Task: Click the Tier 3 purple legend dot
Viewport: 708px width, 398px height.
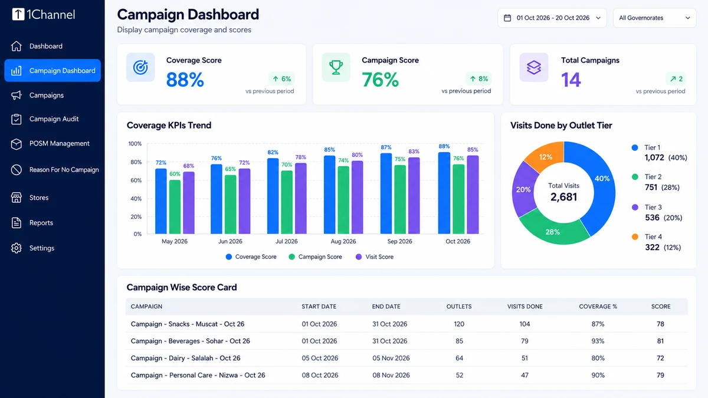Action: coord(635,208)
